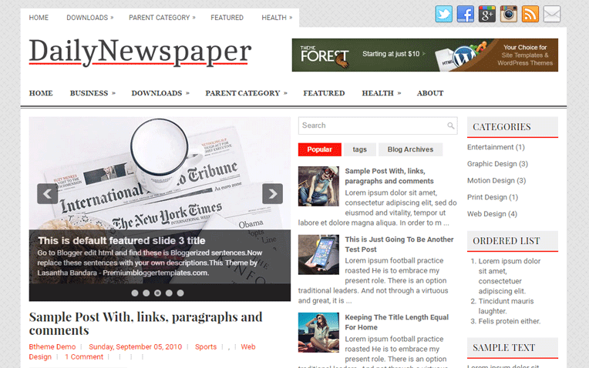Go to previous slide with left arrow

coord(47,193)
